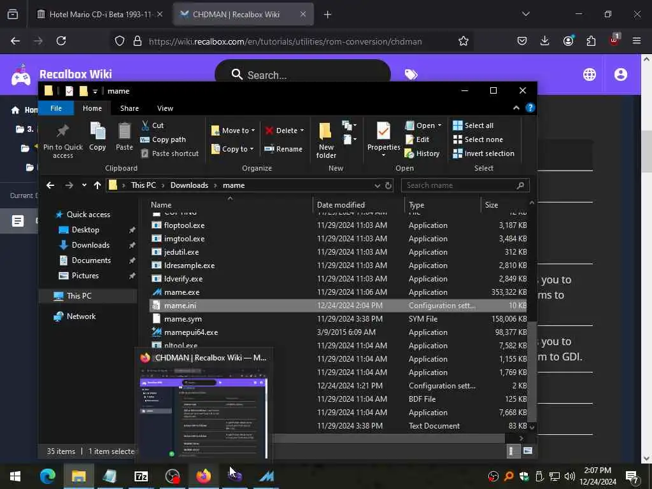The height and width of the screenshot is (489, 652).
Task: Click Search mame input field
Action: point(465,185)
